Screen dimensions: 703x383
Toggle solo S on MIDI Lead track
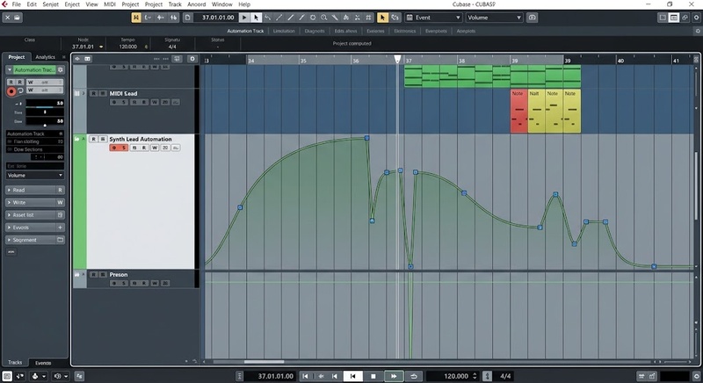click(x=124, y=102)
